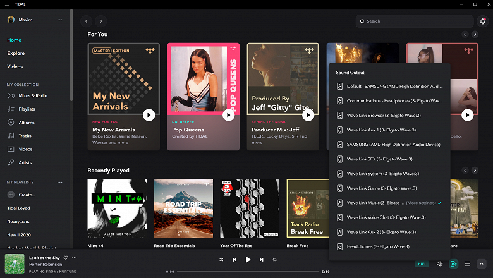The height and width of the screenshot is (278, 493).
Task: Show previous For You items
Action: point(465,34)
